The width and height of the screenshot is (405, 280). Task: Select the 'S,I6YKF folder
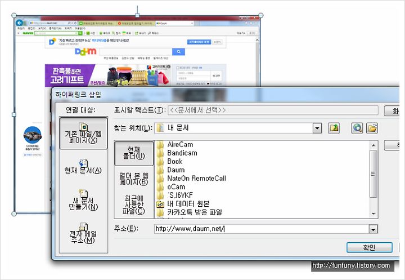tap(180, 195)
